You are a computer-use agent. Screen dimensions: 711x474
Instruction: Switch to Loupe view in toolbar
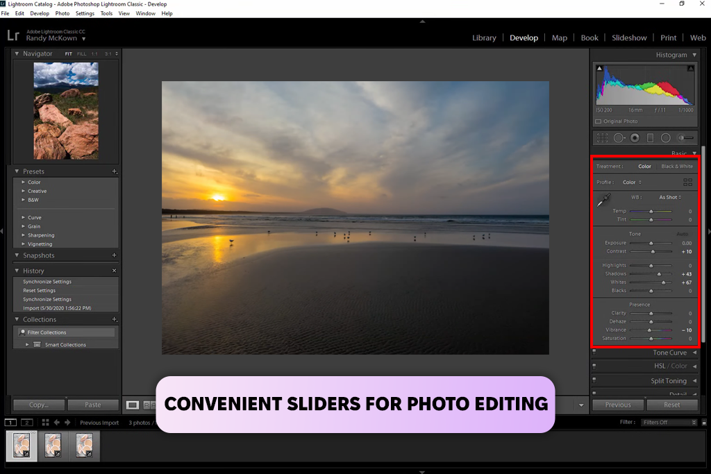point(133,405)
